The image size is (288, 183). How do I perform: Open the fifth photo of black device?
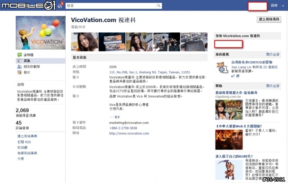194,42
